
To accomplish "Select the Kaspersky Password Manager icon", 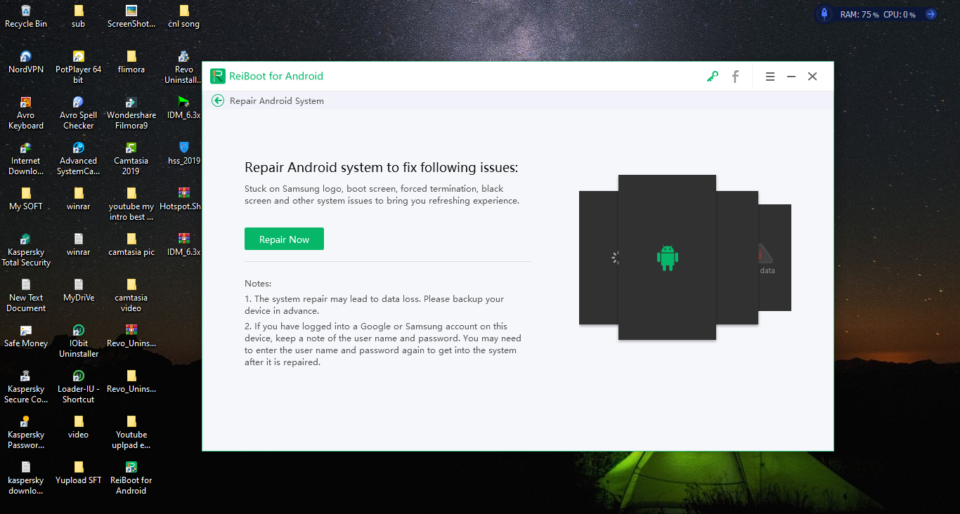I will (26, 432).
